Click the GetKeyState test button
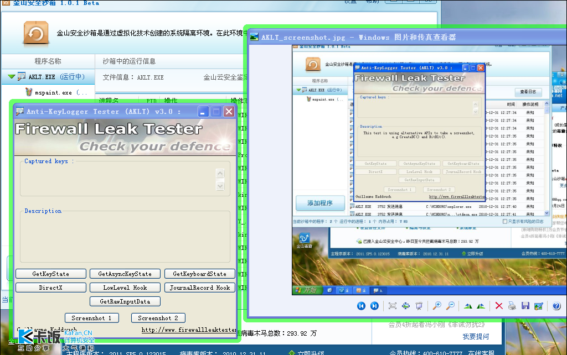 (50, 274)
